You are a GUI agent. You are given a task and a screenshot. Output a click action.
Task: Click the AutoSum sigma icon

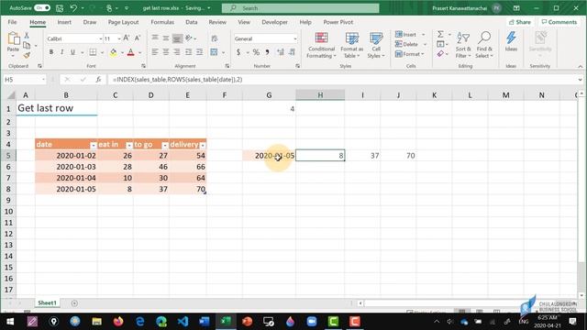point(440,35)
